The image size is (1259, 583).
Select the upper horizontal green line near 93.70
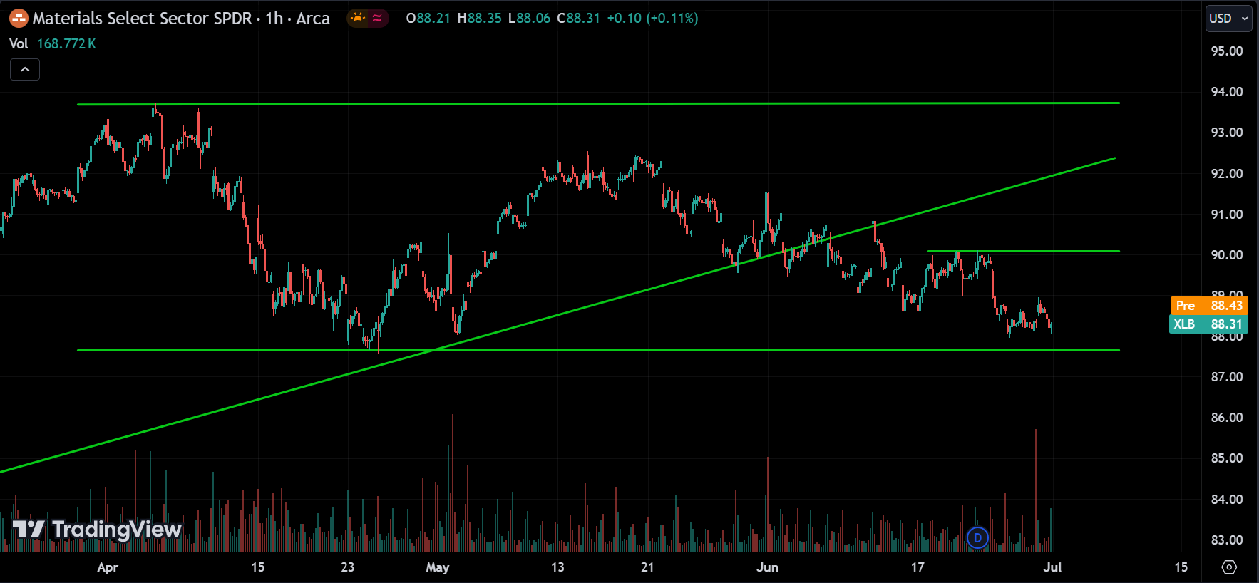(598, 104)
